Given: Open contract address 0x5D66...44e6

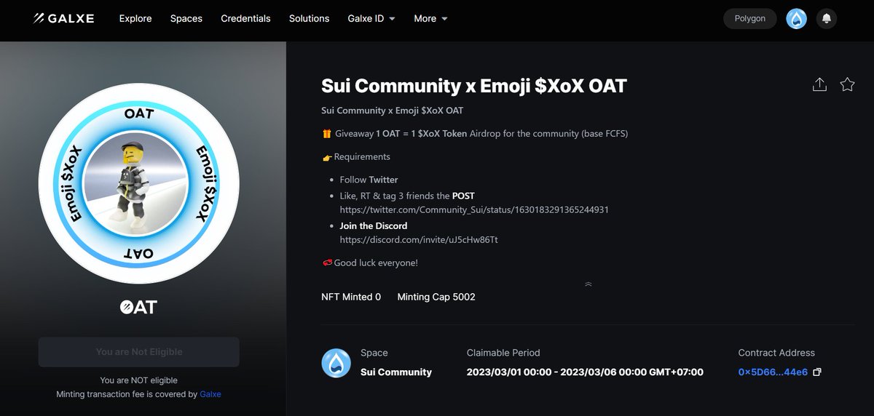Looking at the screenshot, I should pyautogui.click(x=773, y=372).
